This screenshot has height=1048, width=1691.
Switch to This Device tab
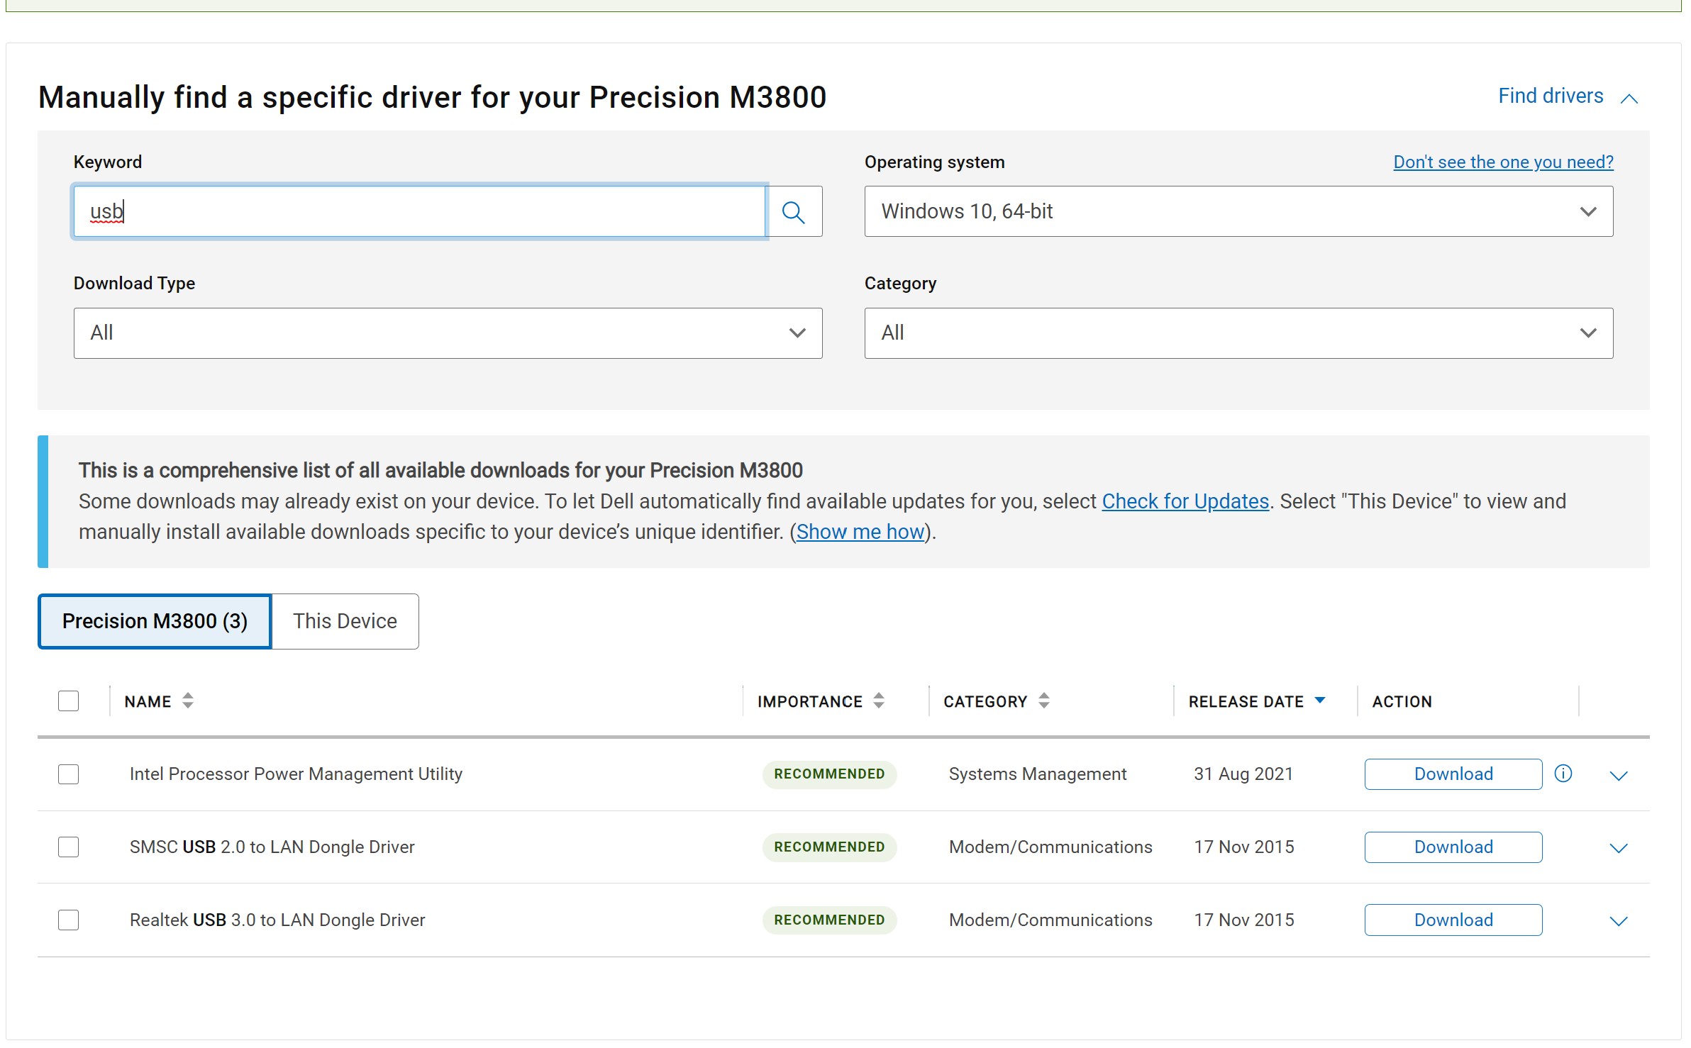click(345, 621)
